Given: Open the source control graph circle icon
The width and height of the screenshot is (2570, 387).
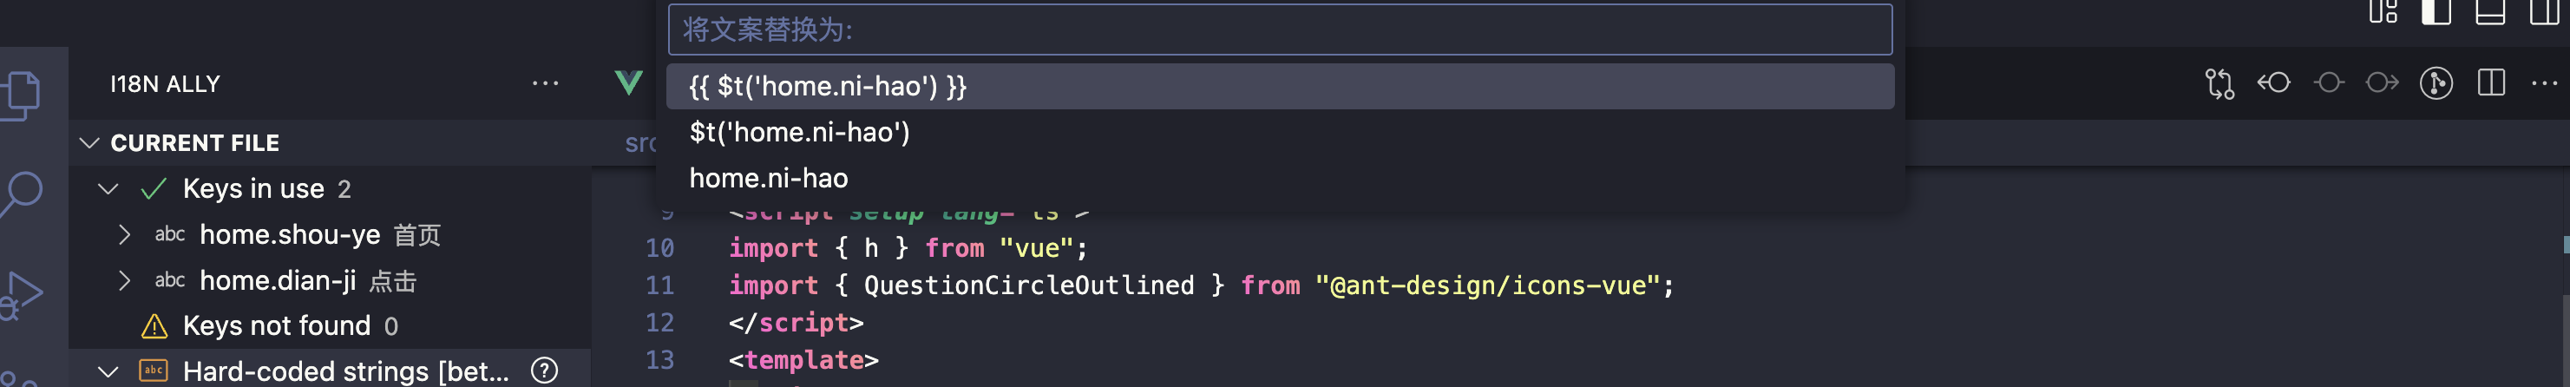Looking at the screenshot, I should pos(2436,82).
